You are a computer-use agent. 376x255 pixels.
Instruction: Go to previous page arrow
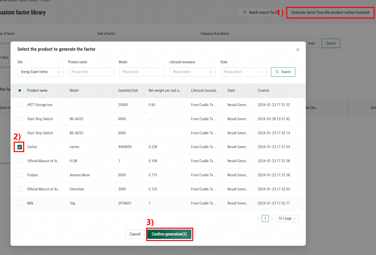258,219
